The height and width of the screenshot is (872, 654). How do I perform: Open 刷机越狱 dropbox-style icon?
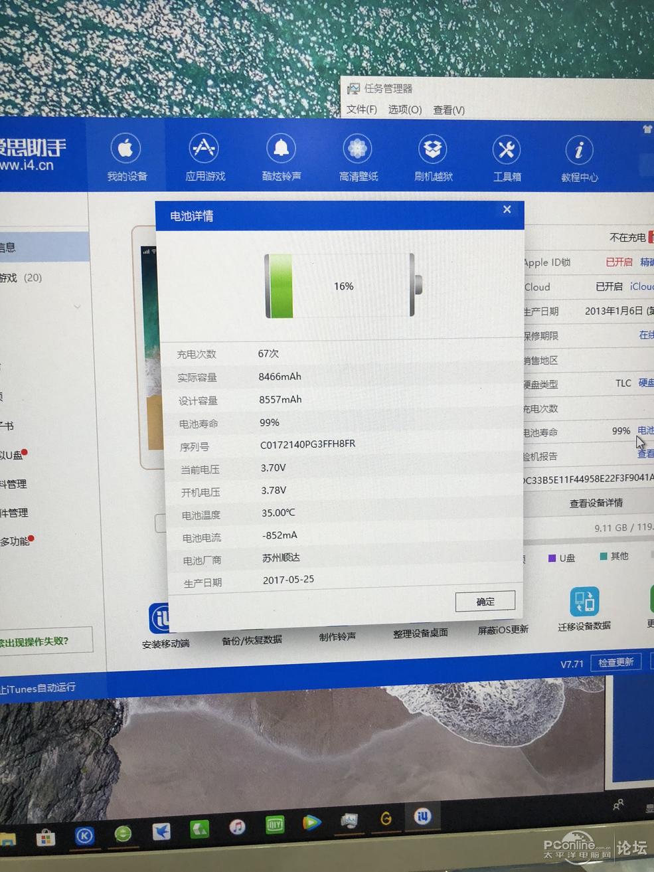point(433,158)
